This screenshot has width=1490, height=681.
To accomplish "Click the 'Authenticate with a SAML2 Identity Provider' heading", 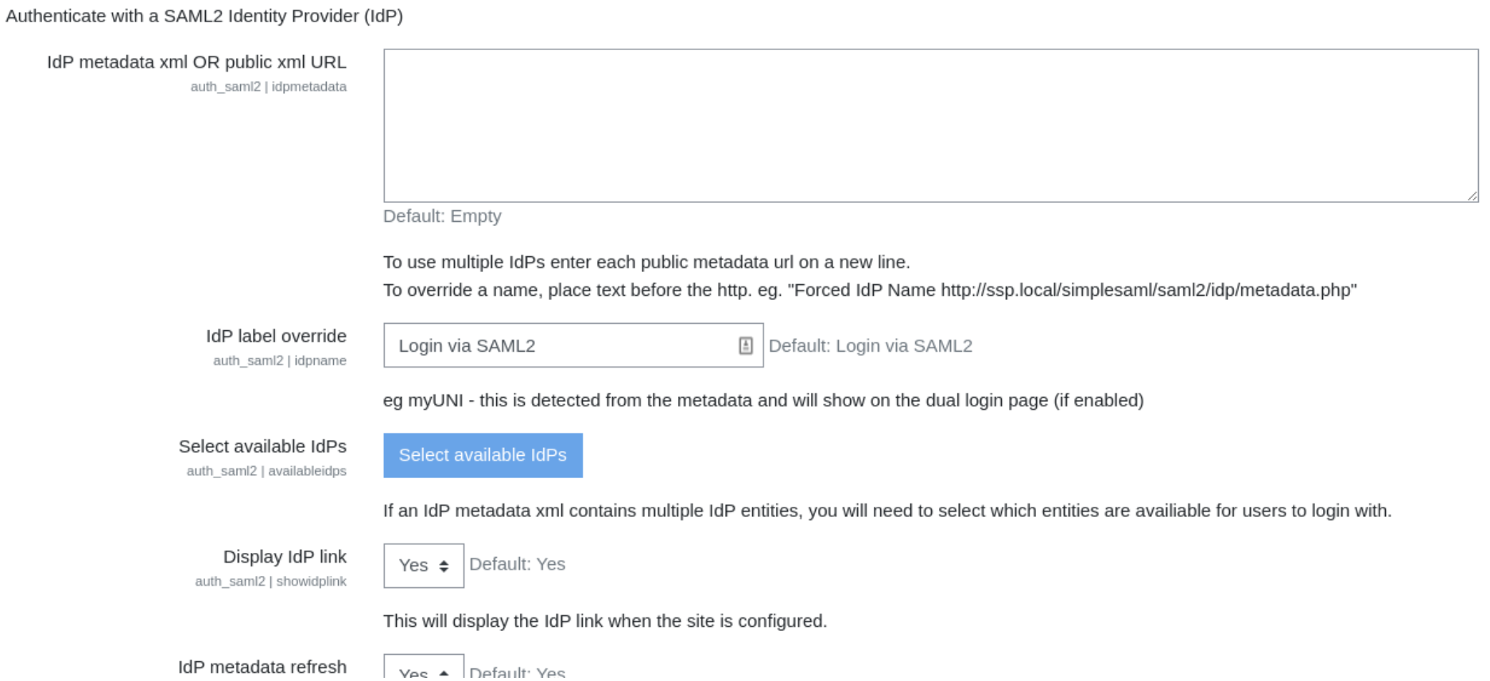I will coord(204,16).
